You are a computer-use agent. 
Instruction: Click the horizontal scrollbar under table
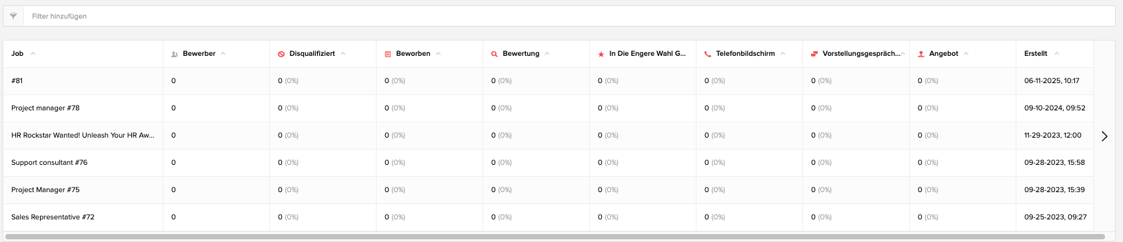tap(553, 237)
